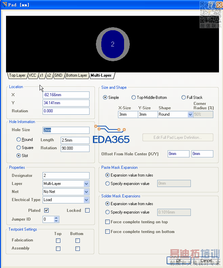
Task: Toggle the Plated checkbox
Action: (x=46, y=210)
